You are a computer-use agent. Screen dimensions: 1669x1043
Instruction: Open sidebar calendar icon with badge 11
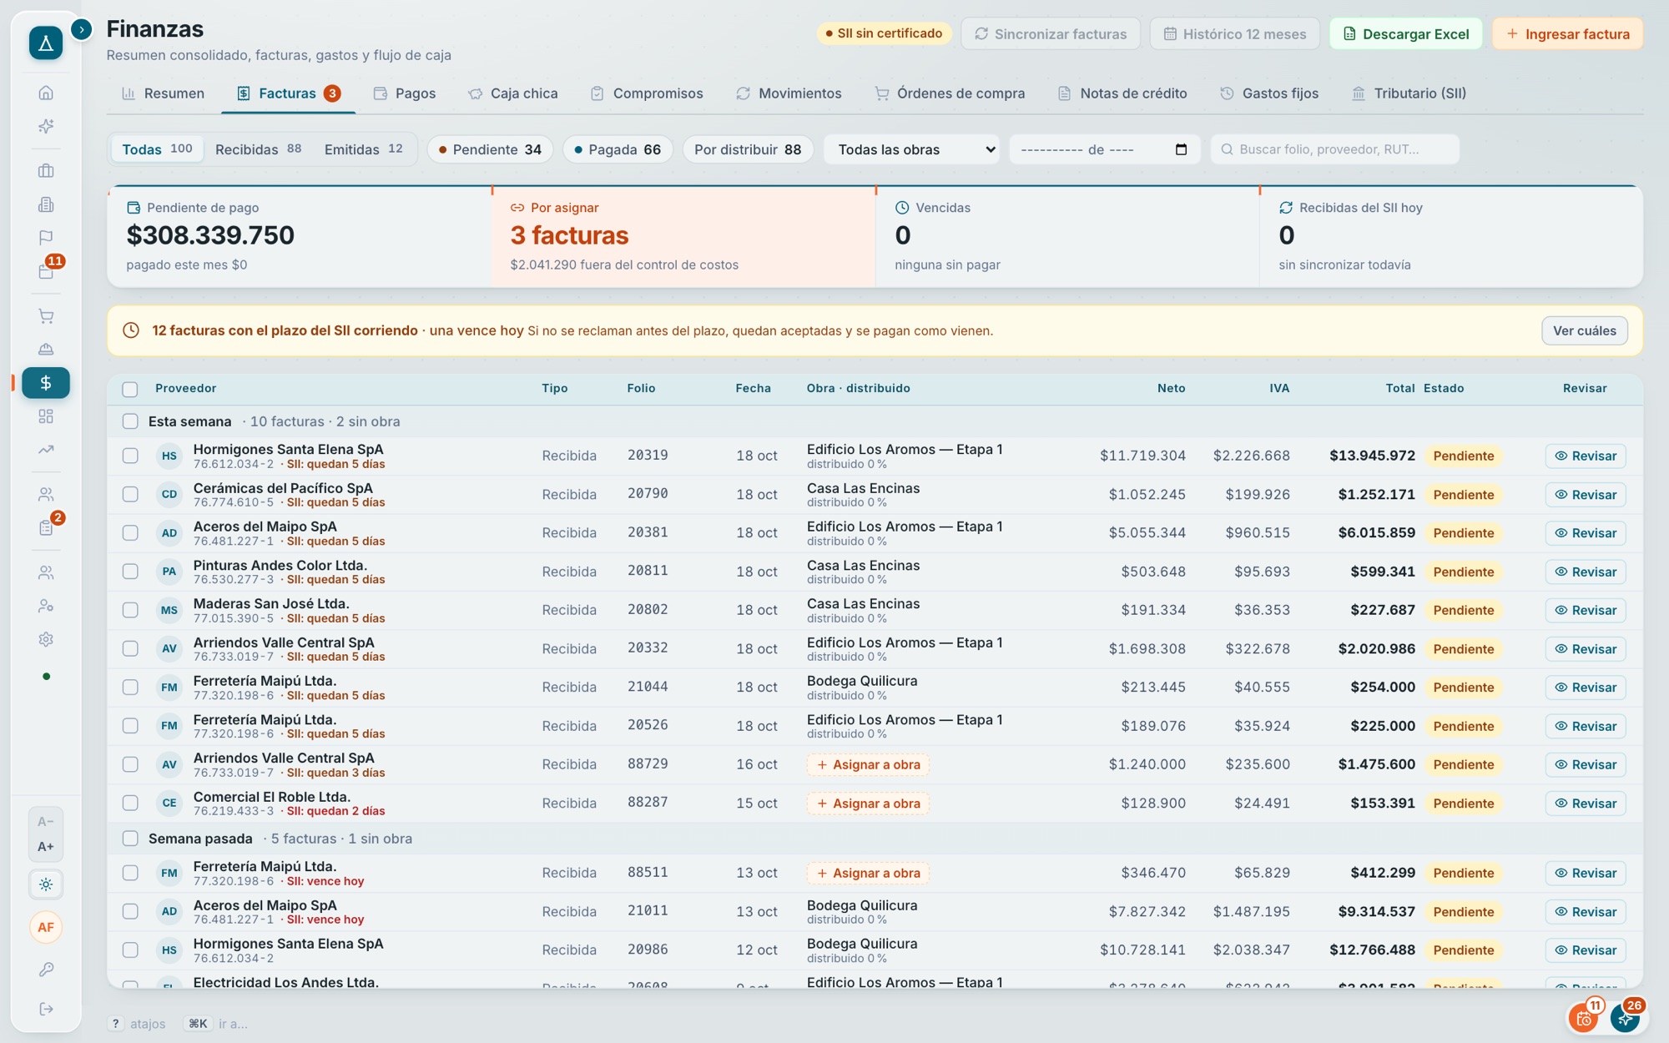tap(46, 271)
